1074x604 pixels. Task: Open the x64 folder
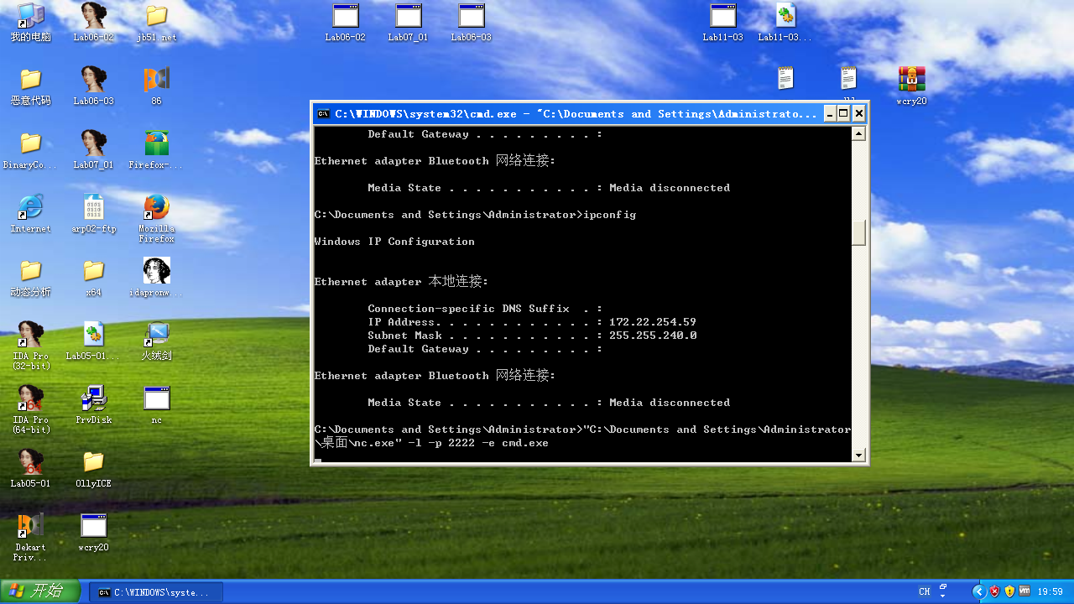point(93,278)
